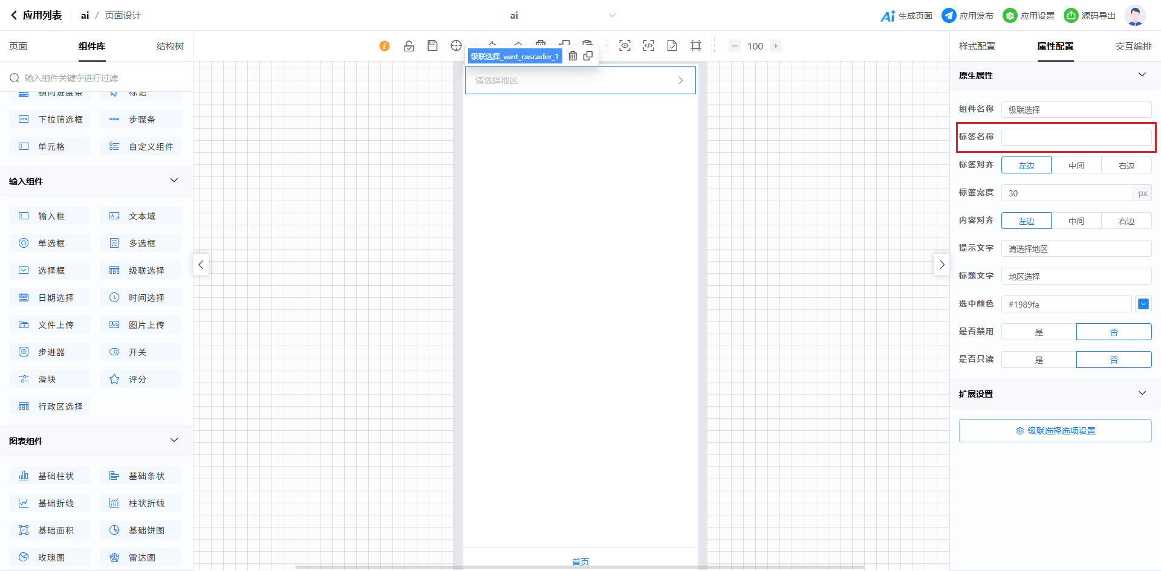Image resolution: width=1161 pixels, height=571 pixels.
Task: Set content alignment to 右边
Action: pos(1126,221)
